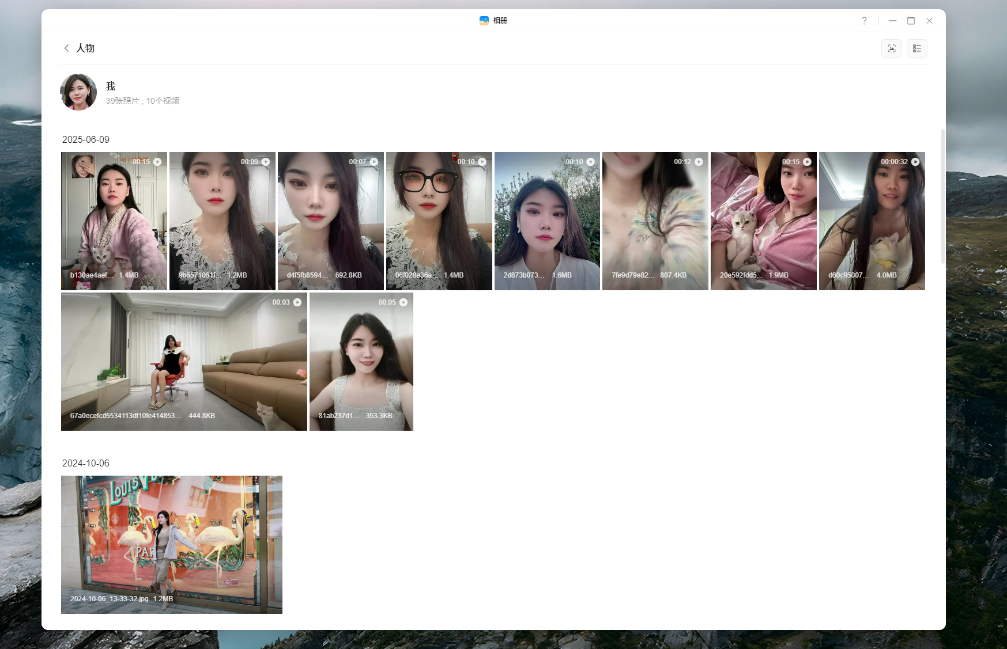
Task: Click the 人物 page title
Action: tap(85, 48)
